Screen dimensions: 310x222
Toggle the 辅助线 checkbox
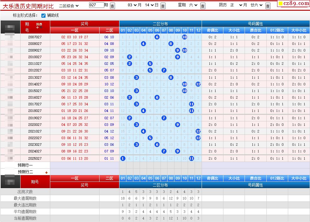(44, 15)
